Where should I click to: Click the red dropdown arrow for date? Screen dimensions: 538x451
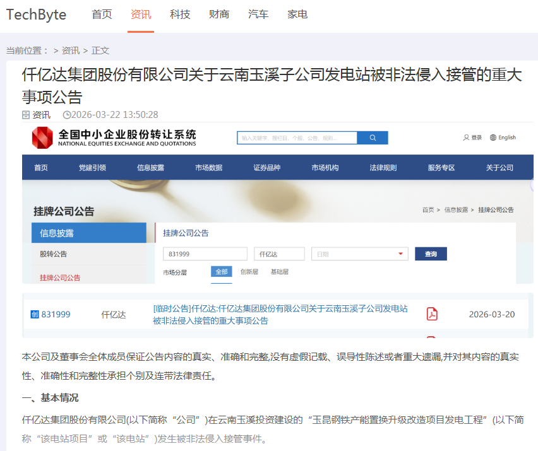pyautogui.click(x=400, y=254)
